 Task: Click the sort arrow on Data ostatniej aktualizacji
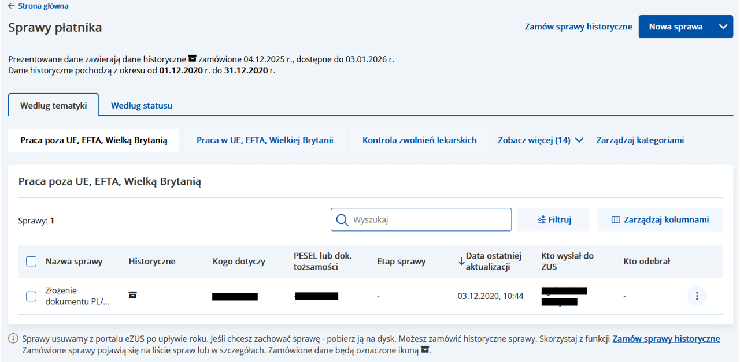pyautogui.click(x=461, y=261)
